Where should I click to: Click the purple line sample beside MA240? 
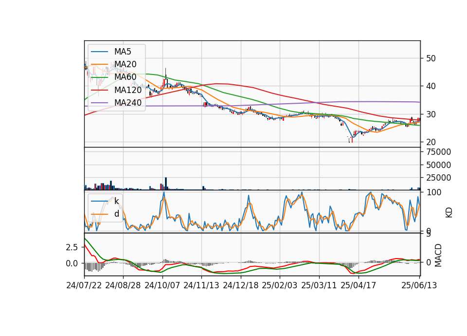[x=99, y=103]
